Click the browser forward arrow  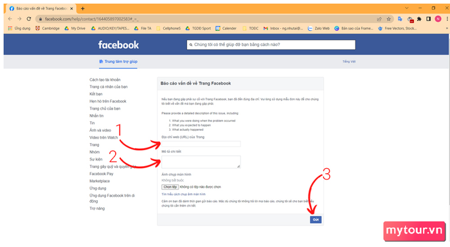19,19
